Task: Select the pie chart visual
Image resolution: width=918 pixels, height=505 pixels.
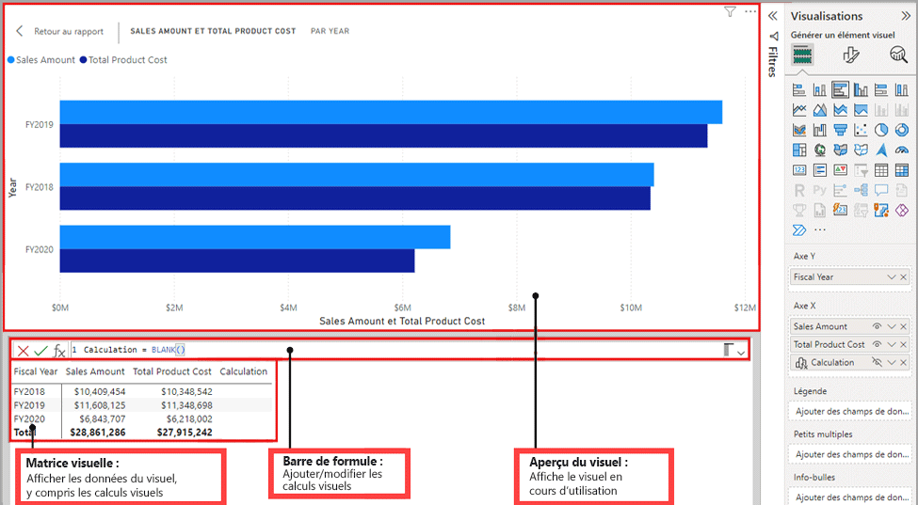Action: click(x=881, y=130)
